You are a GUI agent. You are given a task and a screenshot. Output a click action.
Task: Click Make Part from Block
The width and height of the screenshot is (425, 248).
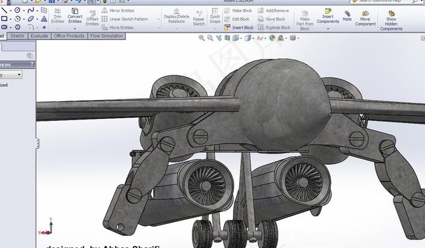[x=305, y=21]
